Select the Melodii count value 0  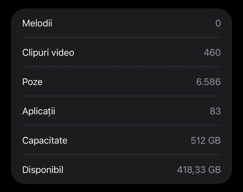click(x=218, y=23)
